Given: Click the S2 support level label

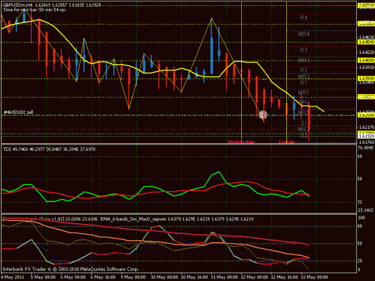Looking at the screenshot, I should 304,135.
